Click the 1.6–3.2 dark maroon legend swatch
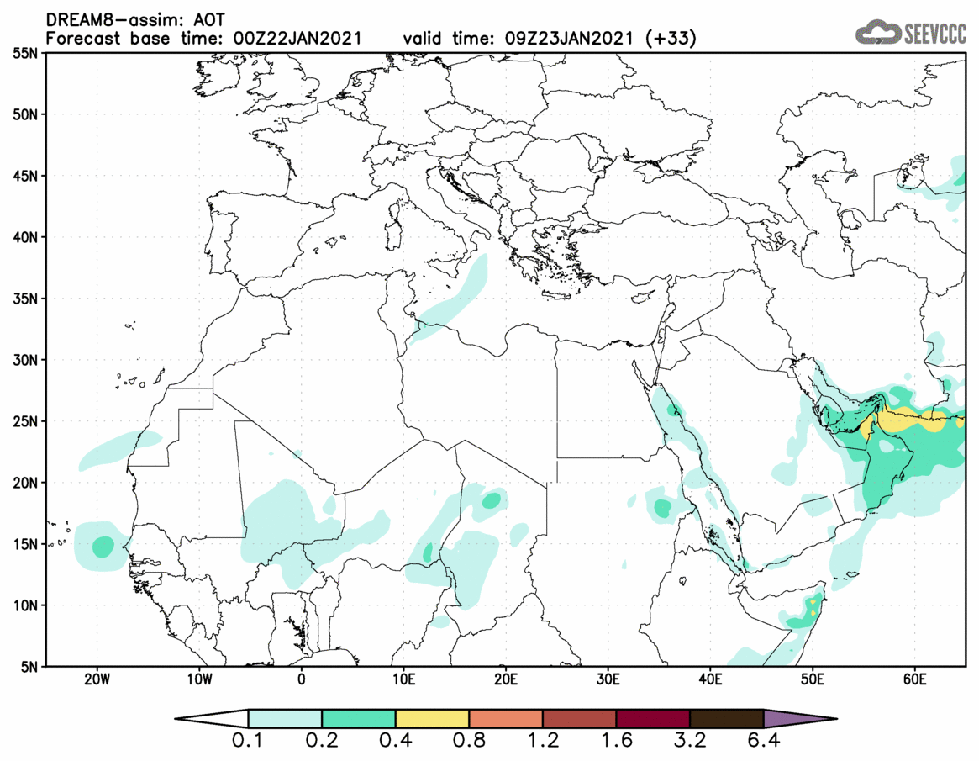The width and height of the screenshot is (979, 761). click(x=653, y=718)
